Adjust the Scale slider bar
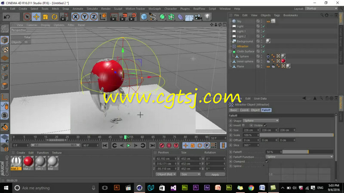The image size is (344, 193). 296,135
